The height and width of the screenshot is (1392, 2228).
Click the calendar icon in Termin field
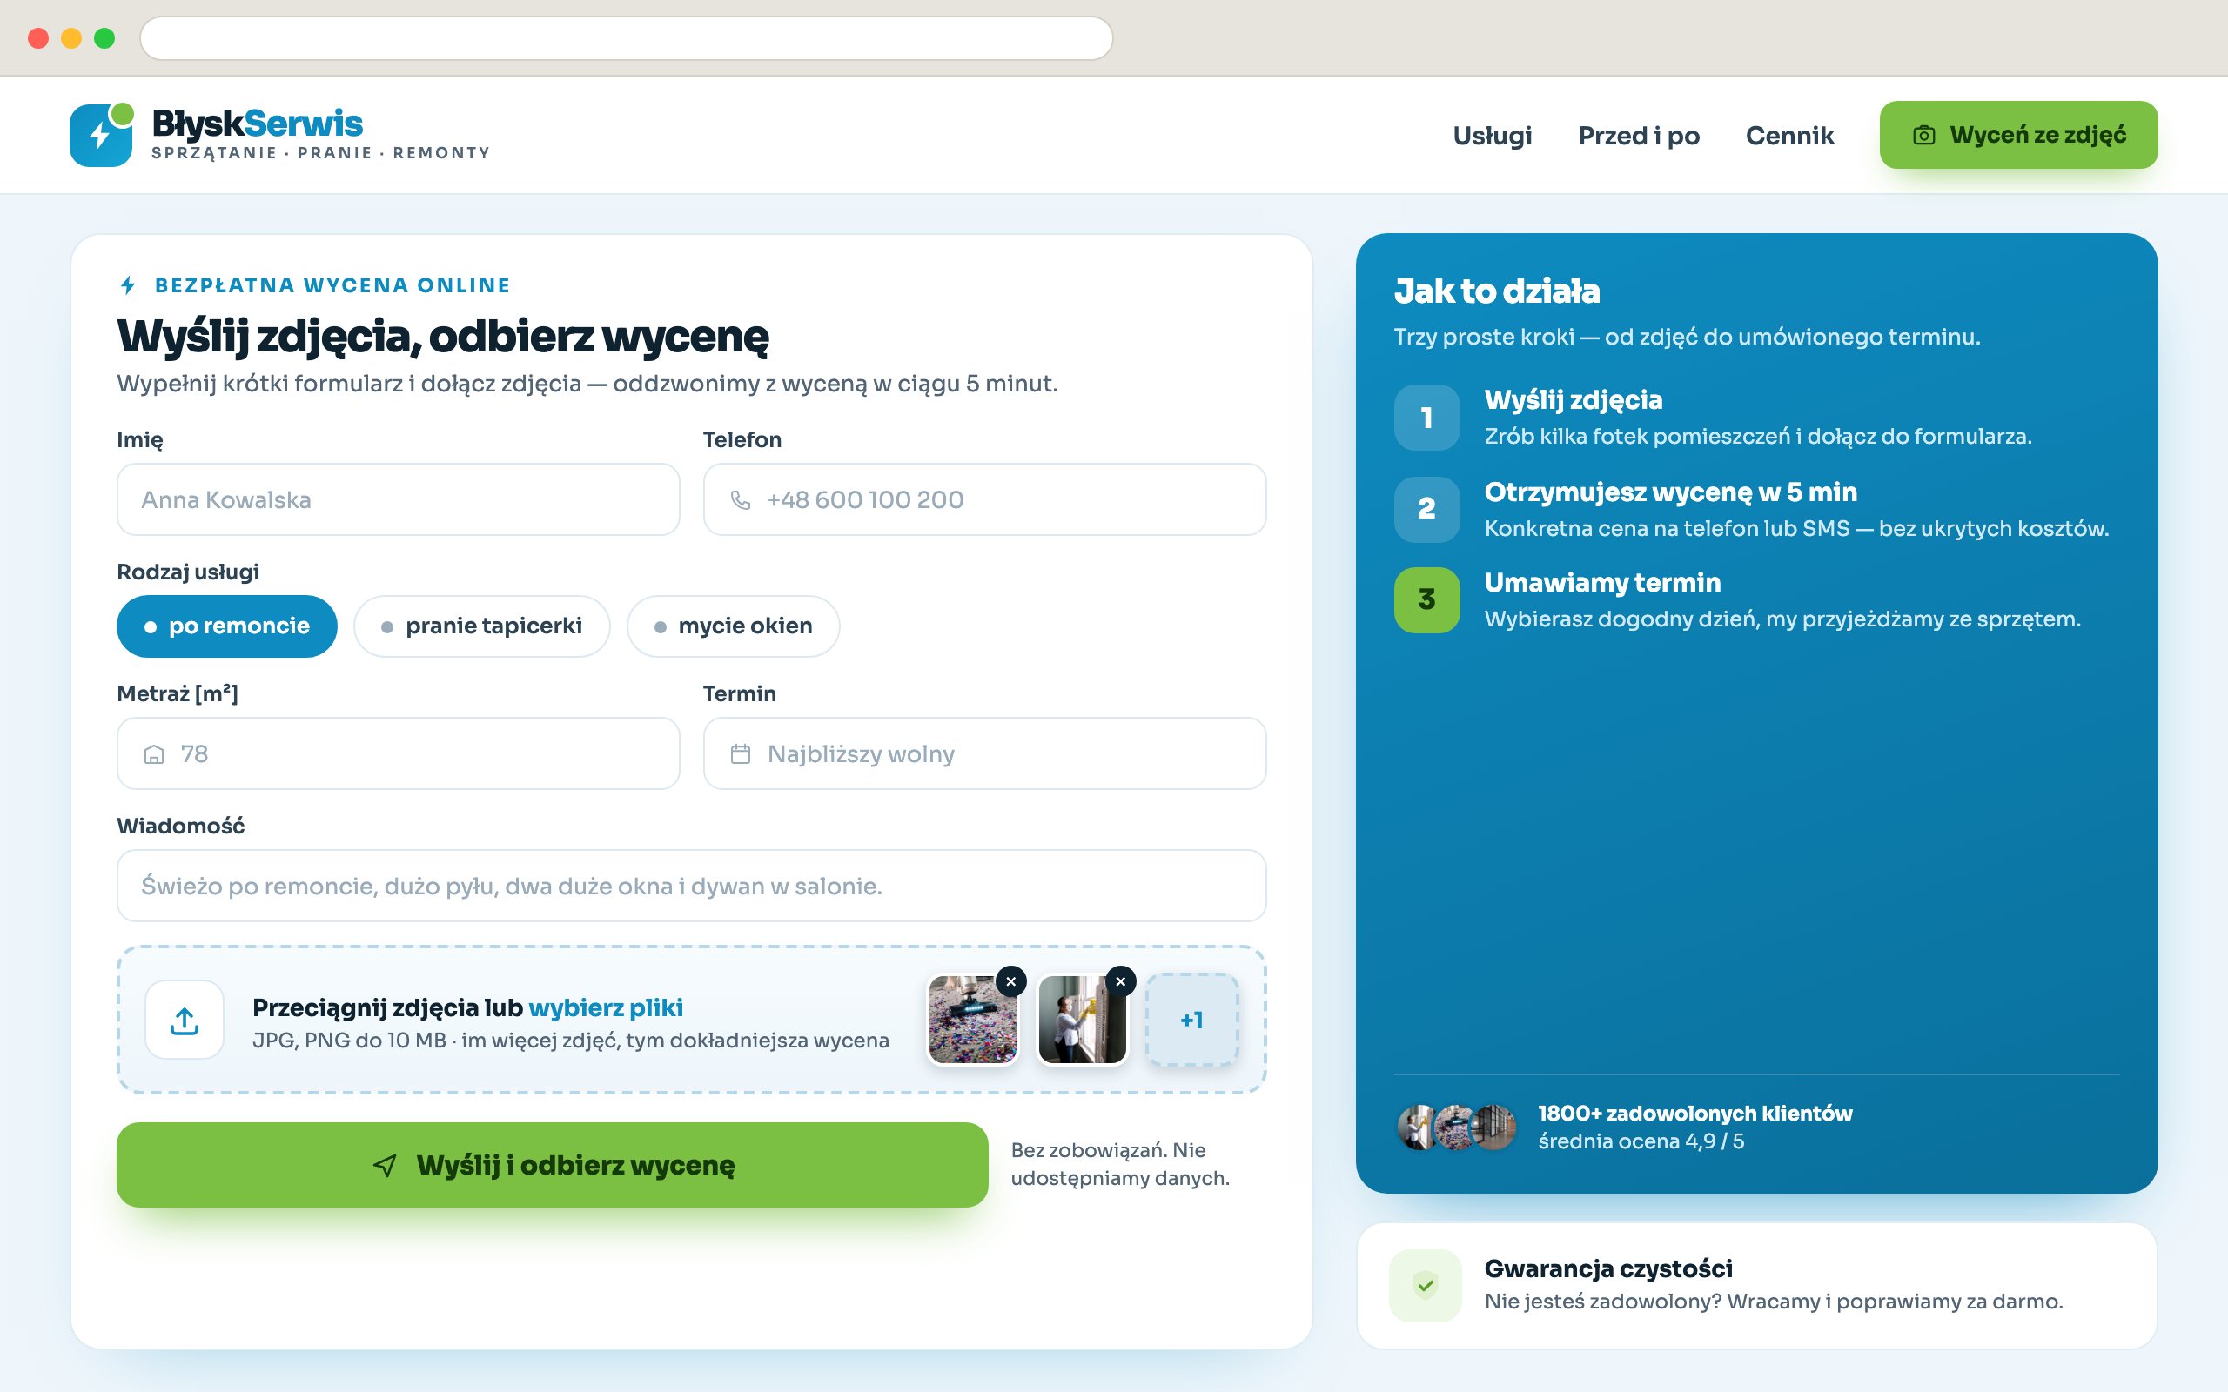point(741,754)
